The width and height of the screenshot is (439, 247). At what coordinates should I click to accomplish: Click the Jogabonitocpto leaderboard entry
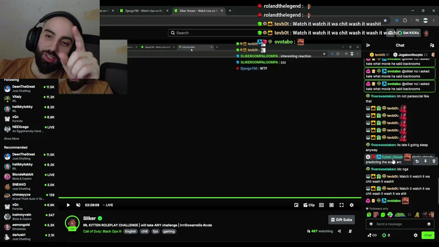pyautogui.click(x=410, y=55)
